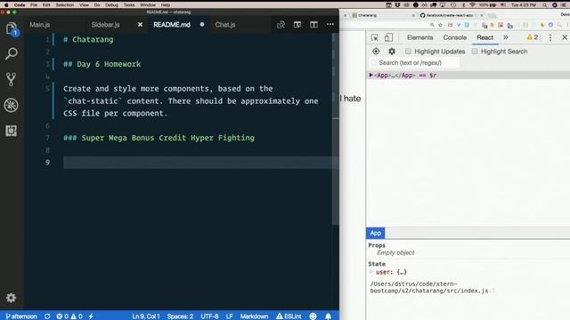Click editor vertical scrollbar
This screenshot has height=320, width=570.
(x=336, y=129)
